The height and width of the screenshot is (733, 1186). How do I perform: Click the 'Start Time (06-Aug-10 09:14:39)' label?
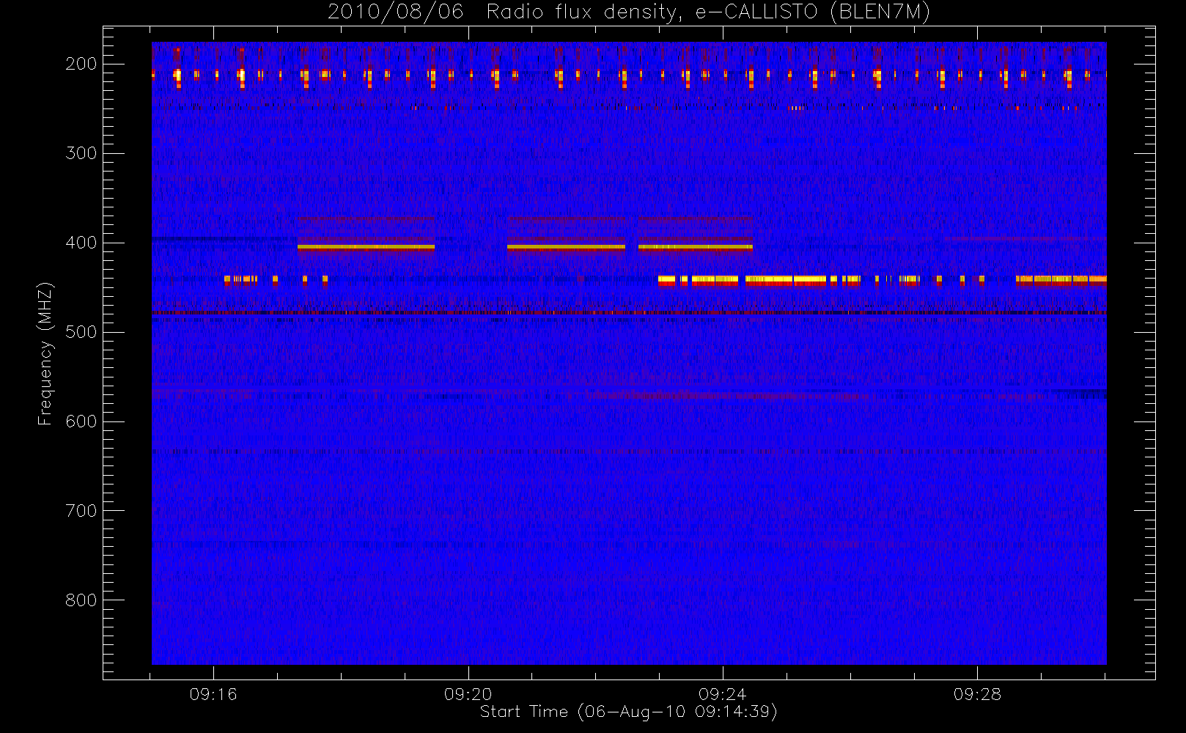(x=628, y=712)
